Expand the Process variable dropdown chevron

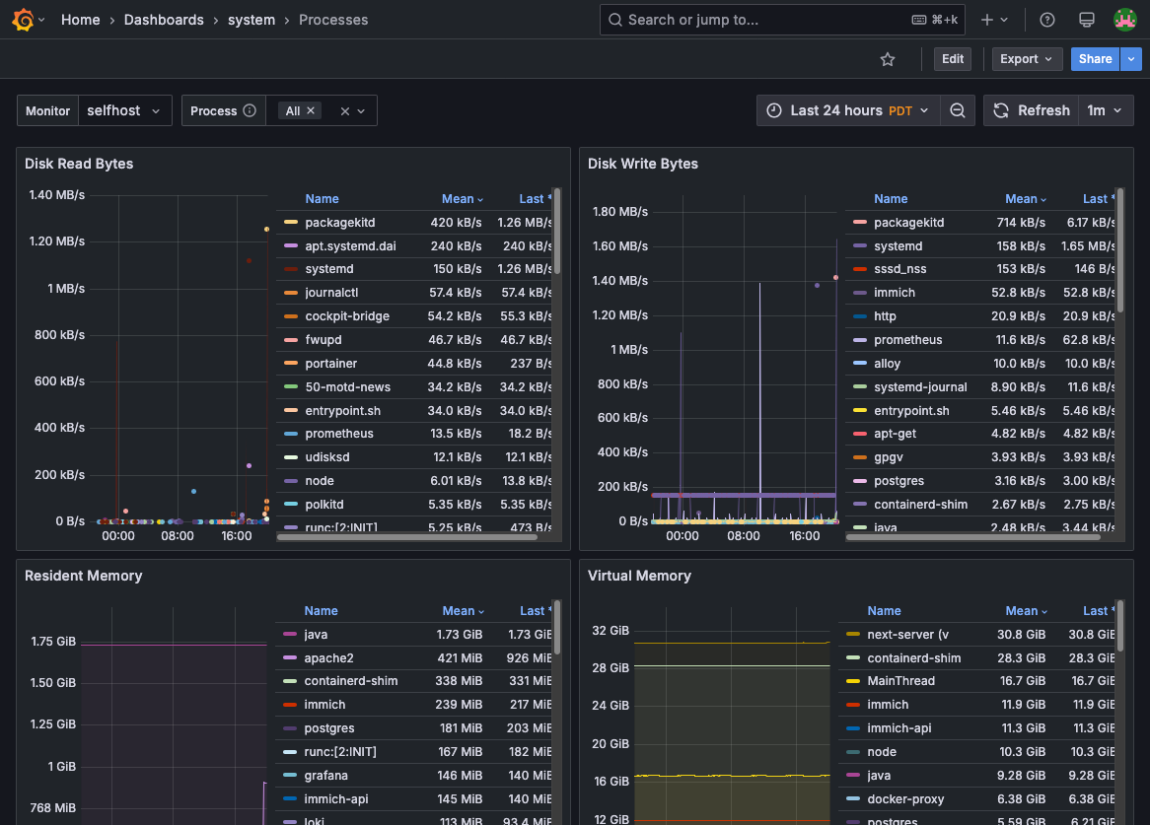(361, 111)
